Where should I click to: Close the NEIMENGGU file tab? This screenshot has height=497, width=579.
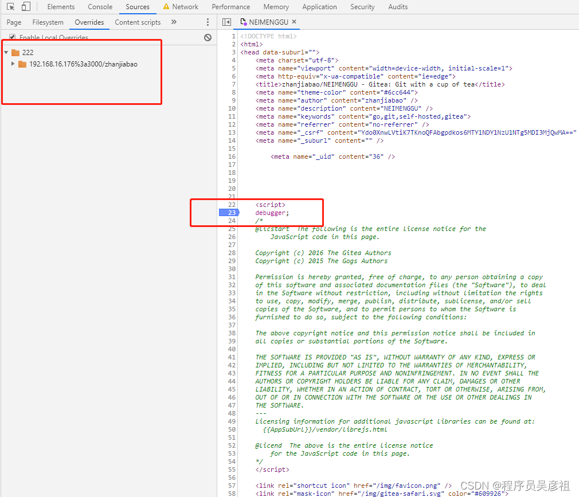pos(294,22)
